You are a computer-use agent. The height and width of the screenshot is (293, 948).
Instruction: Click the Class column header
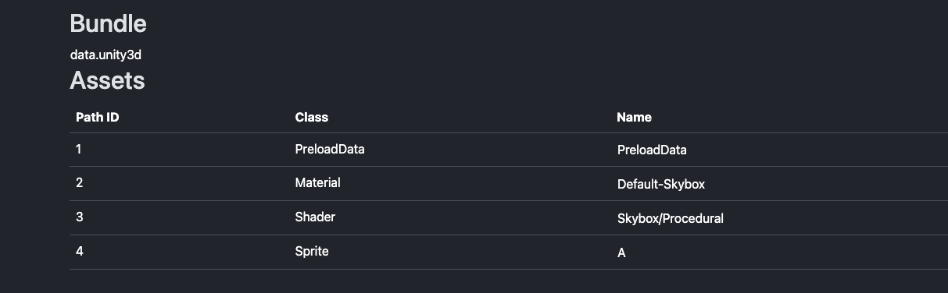pyautogui.click(x=312, y=117)
